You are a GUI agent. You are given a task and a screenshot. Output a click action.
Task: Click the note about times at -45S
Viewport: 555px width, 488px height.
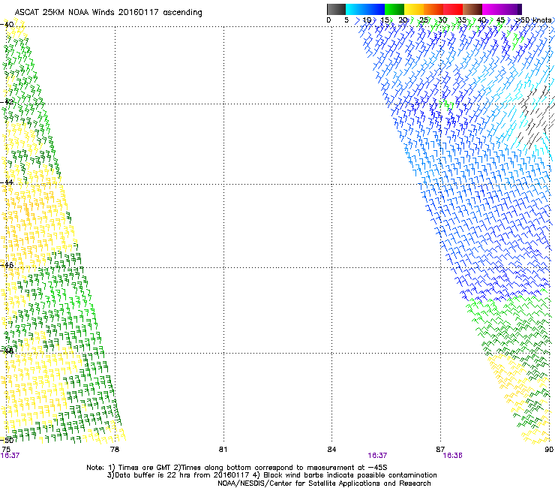[237, 468]
